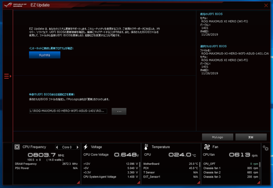Click the CPU Core Voltage reading
Screen dimensions: 273x188
[x=126, y=155]
